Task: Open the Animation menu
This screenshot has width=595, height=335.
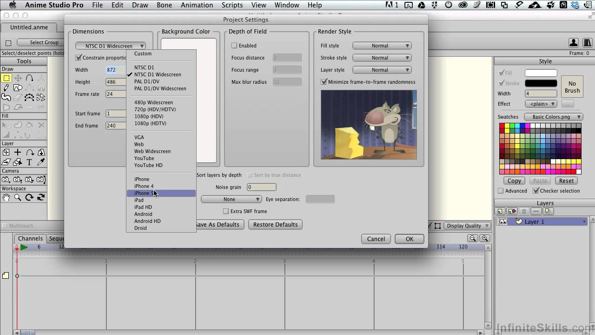Action: pos(197,5)
